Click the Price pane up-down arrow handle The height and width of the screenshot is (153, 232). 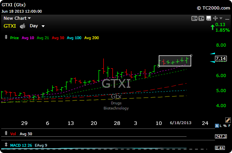[x=6, y=37]
